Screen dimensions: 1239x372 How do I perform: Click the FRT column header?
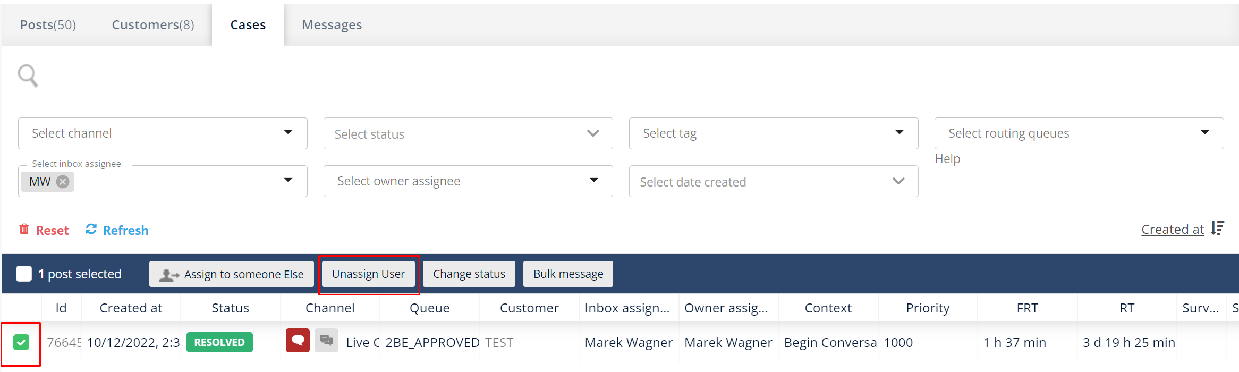(x=1027, y=308)
